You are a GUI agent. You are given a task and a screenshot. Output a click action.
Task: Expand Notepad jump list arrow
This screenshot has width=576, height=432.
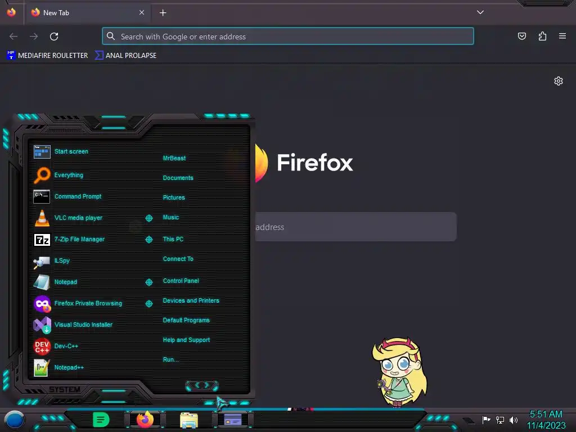click(148, 282)
